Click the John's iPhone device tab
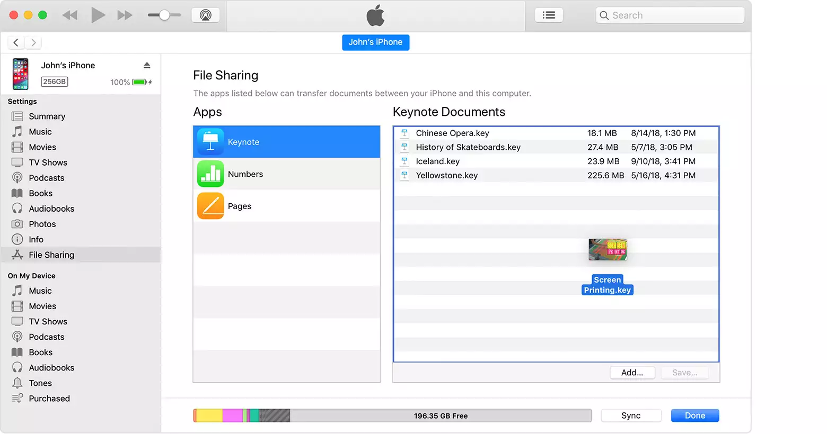The height and width of the screenshot is (434, 827). coord(375,42)
